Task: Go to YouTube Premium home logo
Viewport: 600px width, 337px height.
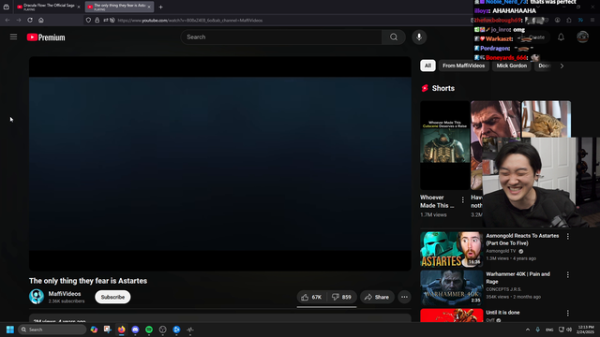Action: tap(46, 37)
